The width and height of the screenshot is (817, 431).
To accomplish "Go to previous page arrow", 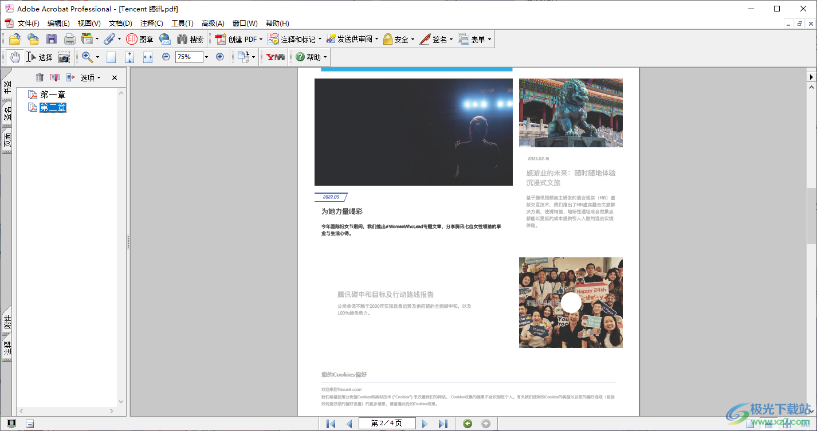I will point(349,424).
